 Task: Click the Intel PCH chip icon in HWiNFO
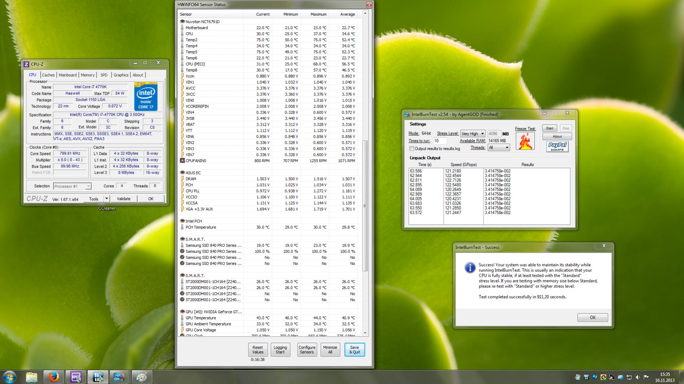click(x=182, y=221)
